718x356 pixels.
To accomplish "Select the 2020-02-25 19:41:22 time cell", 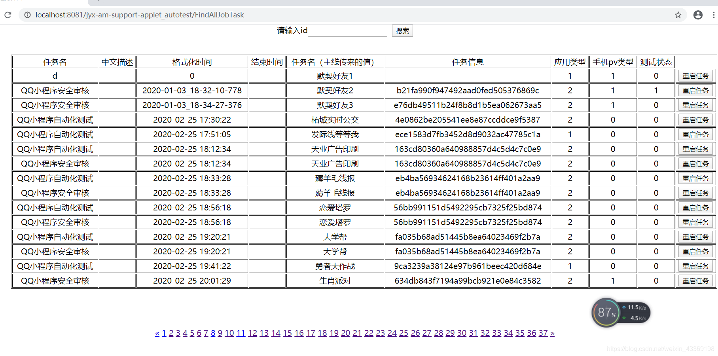I will 192,266.
